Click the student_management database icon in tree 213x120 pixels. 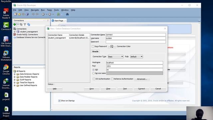tap(18, 32)
